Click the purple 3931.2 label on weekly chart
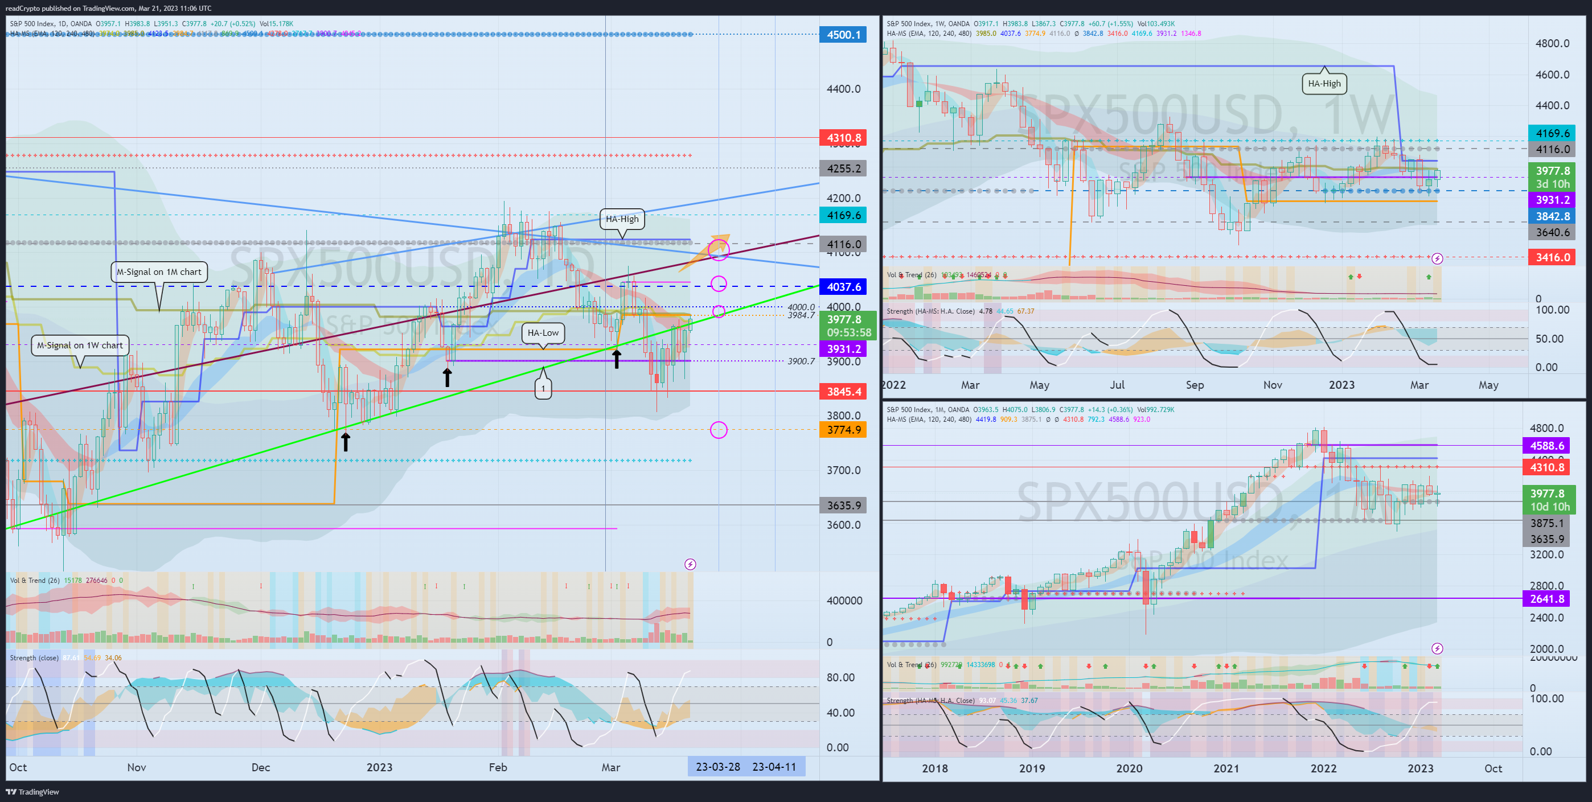 (1553, 200)
